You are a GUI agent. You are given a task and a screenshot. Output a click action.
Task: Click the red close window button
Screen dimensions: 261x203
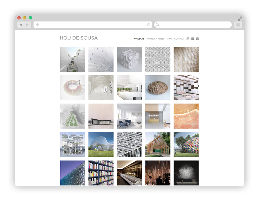(x=19, y=18)
